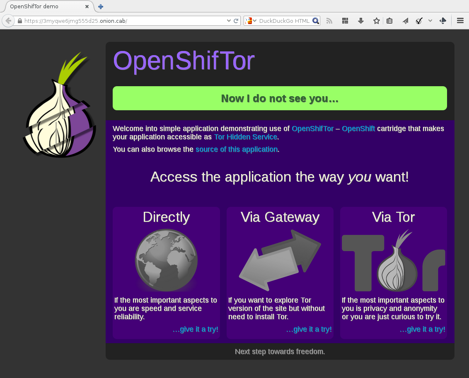
Task: Click the back navigation arrow
Action: (x=8, y=21)
